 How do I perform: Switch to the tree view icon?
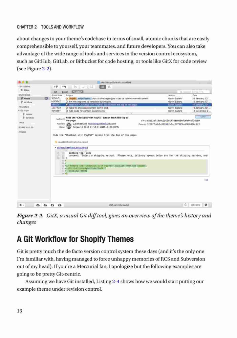[109, 87]
